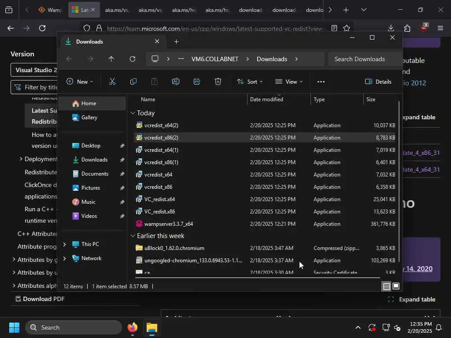Screen dimensions: 451x338
Task: Expand This PC in navigation pane
Action: pos(64,244)
